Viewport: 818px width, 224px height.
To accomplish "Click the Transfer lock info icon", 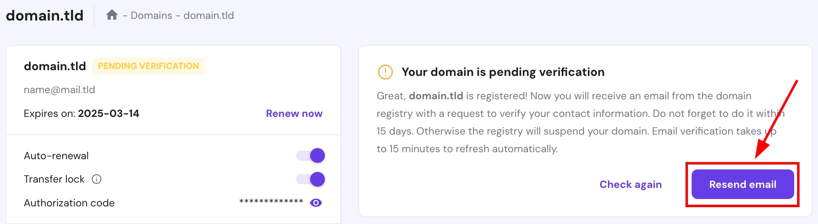I will pyautogui.click(x=96, y=179).
